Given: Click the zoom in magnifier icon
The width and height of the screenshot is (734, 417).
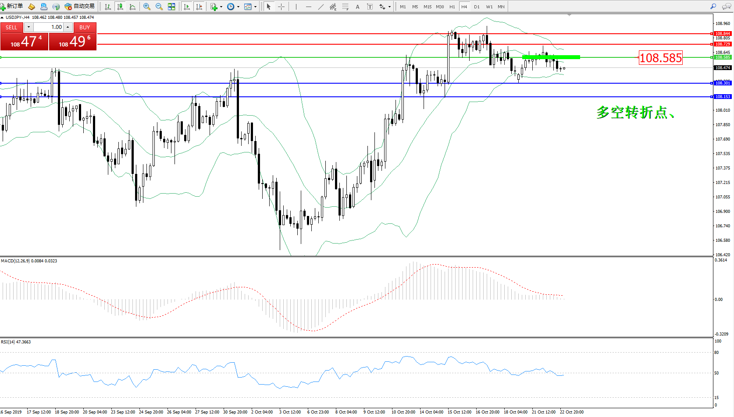Looking at the screenshot, I should 146,7.
